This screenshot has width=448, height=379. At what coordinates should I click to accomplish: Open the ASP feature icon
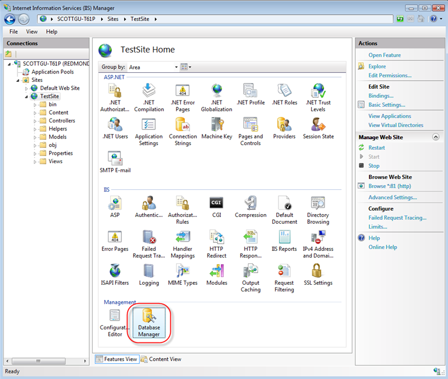pos(115,207)
